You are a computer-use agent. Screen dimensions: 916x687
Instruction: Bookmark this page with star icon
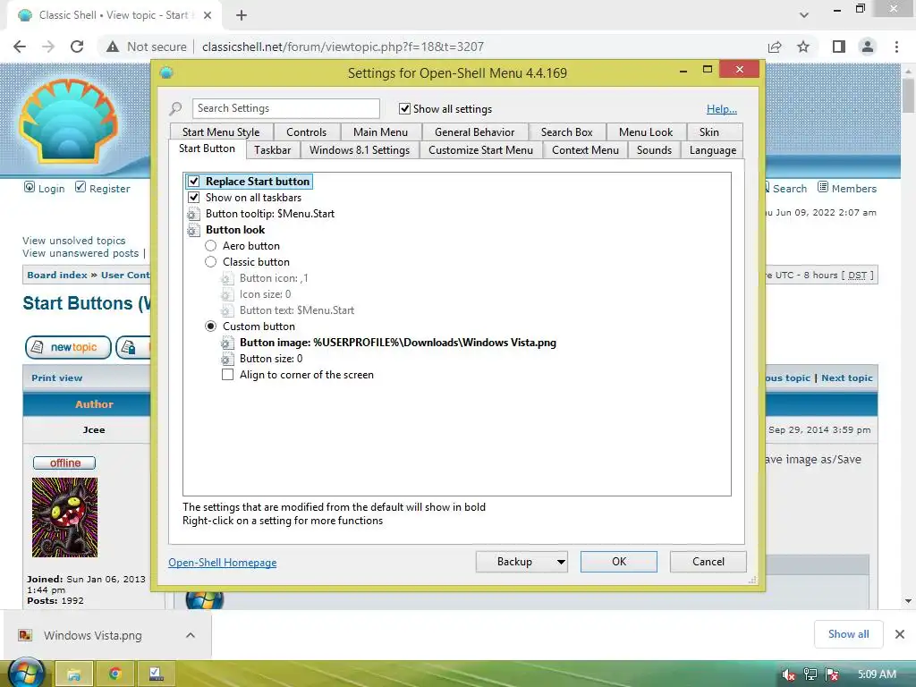tap(803, 47)
